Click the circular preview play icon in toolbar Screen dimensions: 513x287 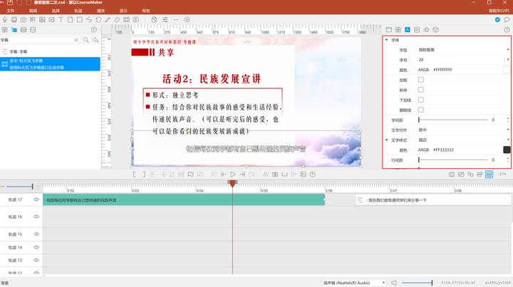(x=187, y=20)
